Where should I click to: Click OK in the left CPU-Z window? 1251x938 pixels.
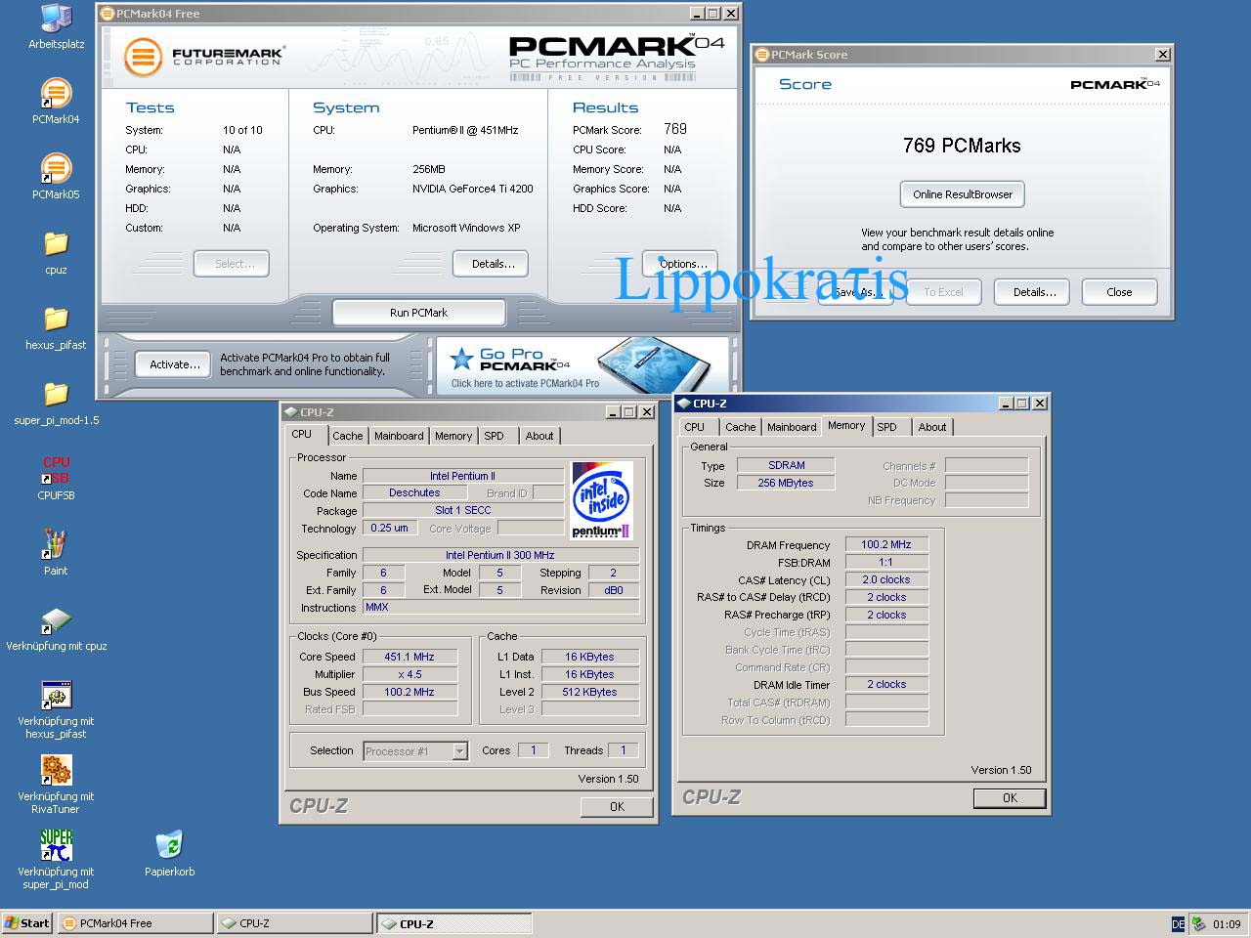[x=617, y=806]
